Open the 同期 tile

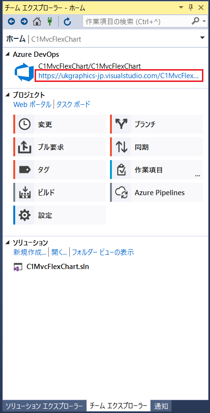[x=156, y=147]
